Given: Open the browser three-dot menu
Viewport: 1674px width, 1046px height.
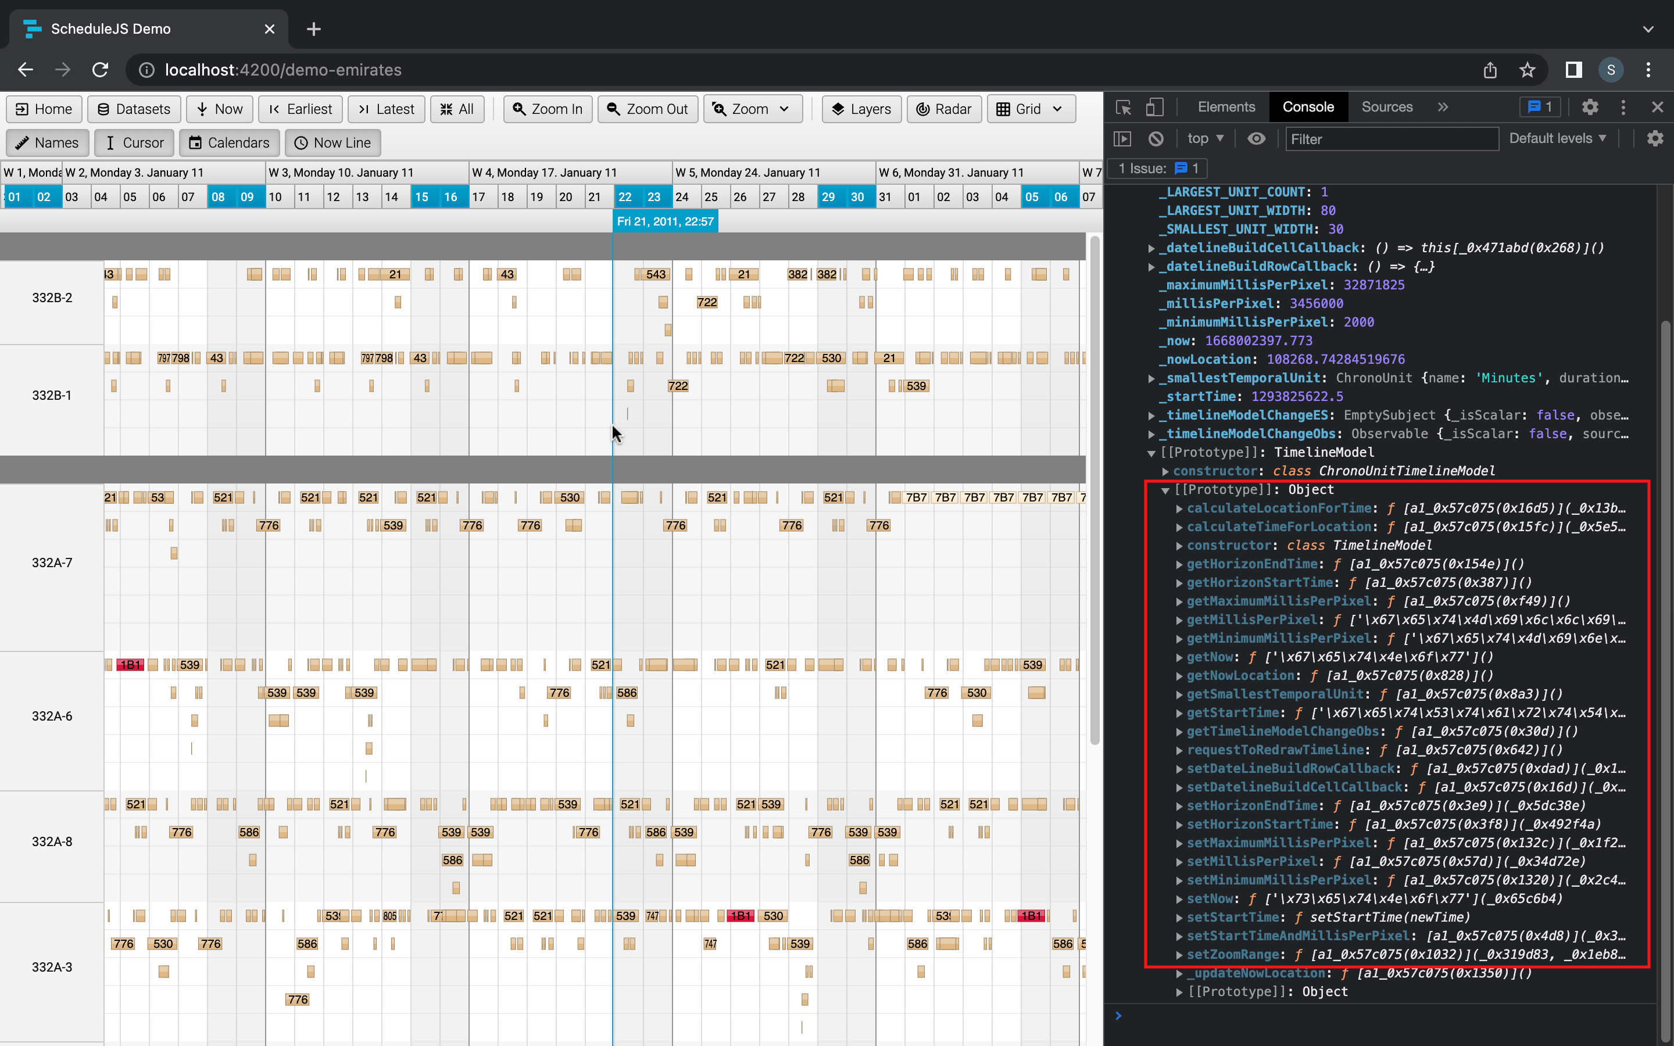Looking at the screenshot, I should 1648,69.
